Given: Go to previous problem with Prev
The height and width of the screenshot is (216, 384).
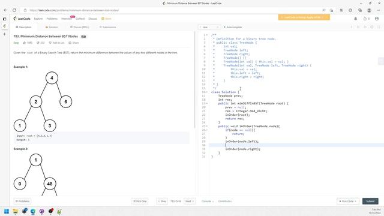Looking at the screenshot, I should 162,202.
